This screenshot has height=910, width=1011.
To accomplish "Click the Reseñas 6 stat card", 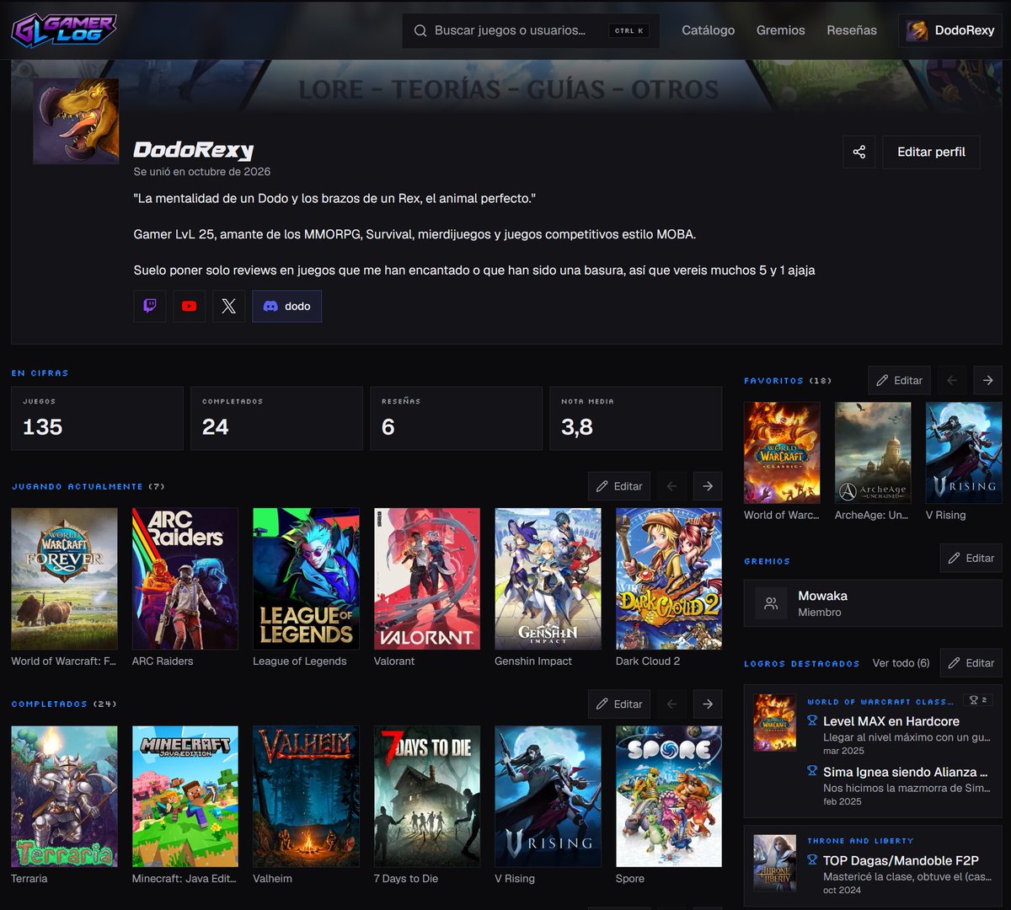I will point(456,418).
